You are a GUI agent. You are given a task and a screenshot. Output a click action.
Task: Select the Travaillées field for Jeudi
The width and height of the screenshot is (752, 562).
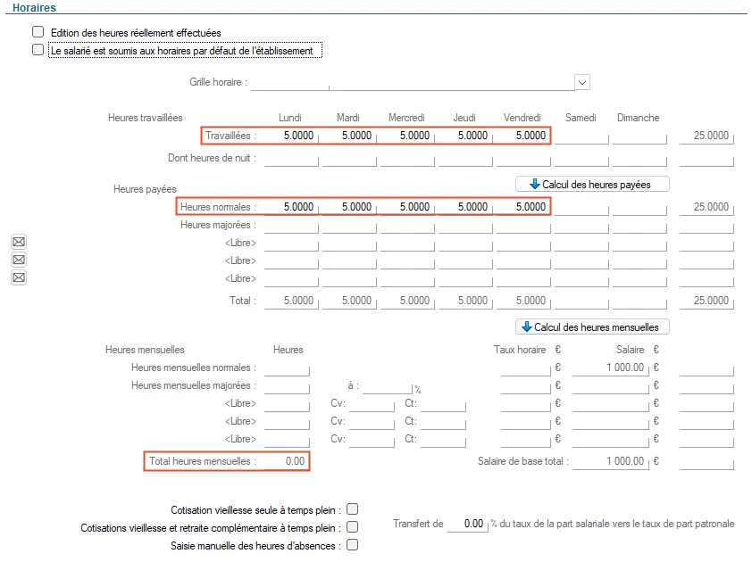465,136
